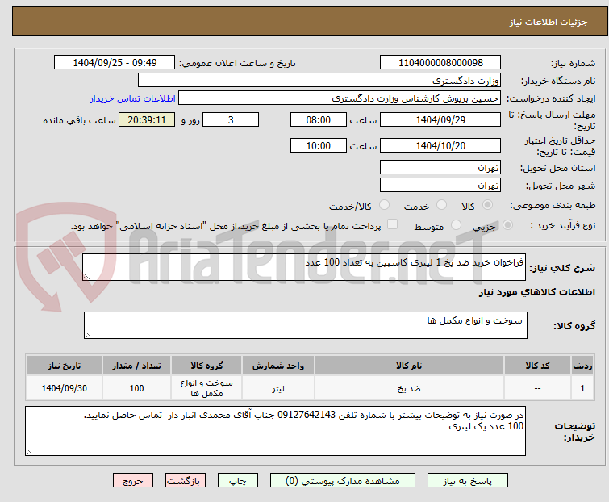This screenshot has height=502, width=609.
Task: Click the بازگشت back button
Action: pos(186,481)
